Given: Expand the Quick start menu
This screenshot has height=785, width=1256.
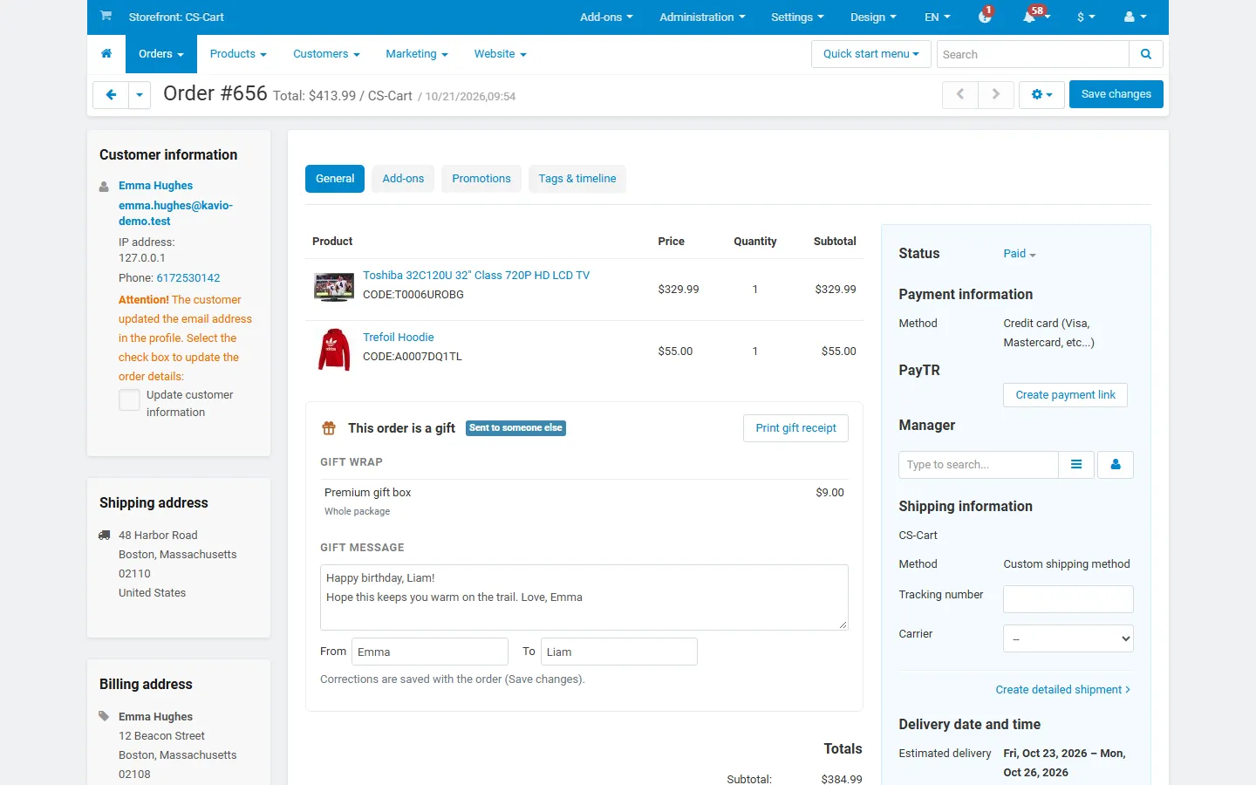Looking at the screenshot, I should tap(870, 54).
